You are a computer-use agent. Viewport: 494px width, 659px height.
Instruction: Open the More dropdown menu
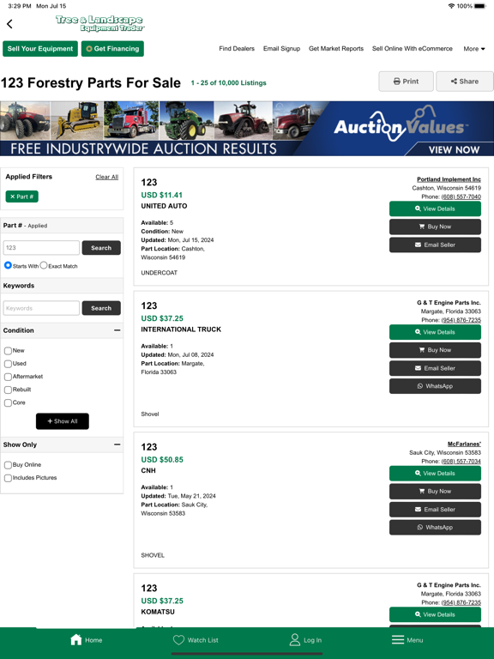473,49
